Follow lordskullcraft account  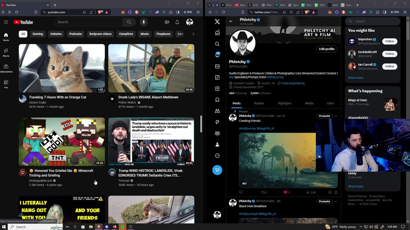(389, 54)
